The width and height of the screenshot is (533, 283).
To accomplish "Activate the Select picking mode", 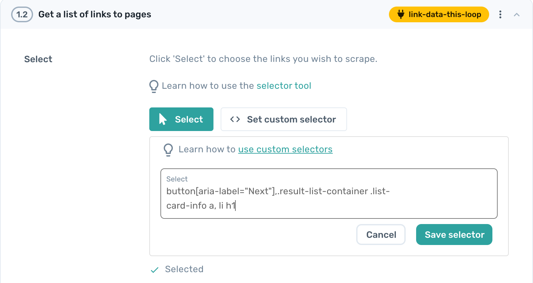I will coord(181,119).
